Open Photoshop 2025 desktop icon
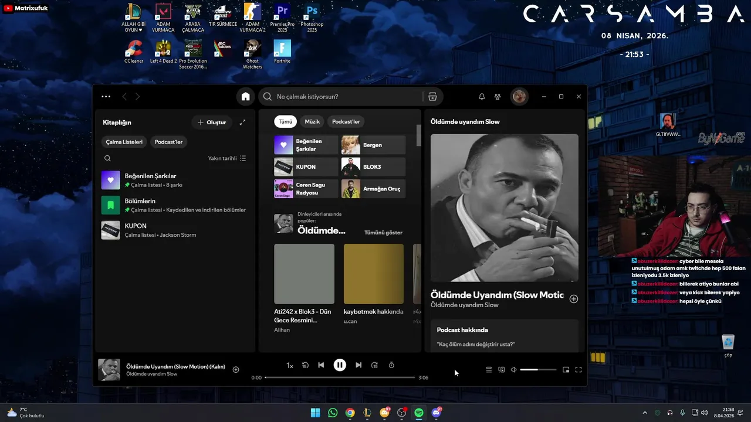 (312, 18)
